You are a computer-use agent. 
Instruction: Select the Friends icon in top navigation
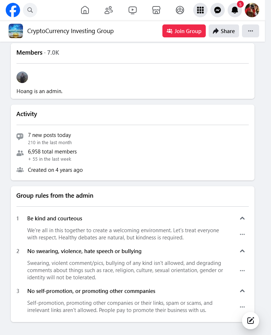[109, 10]
